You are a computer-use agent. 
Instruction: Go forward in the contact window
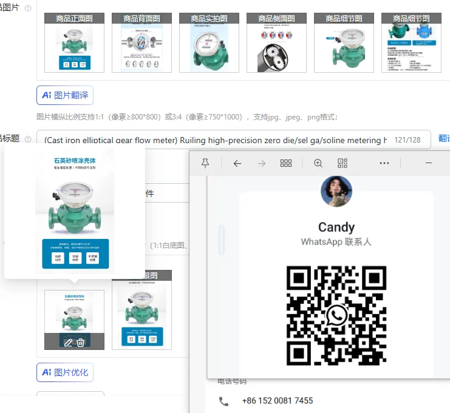tap(262, 163)
